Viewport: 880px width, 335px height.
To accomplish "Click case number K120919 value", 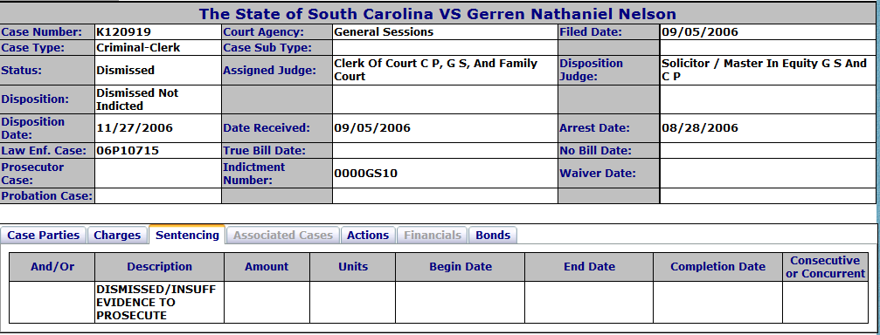I will click(123, 32).
